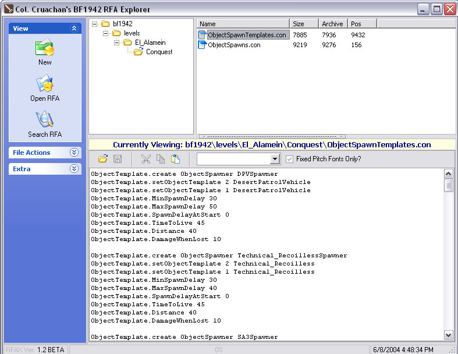The image size is (458, 354).
Task: Click the File Actions header label
Action: 31,153
